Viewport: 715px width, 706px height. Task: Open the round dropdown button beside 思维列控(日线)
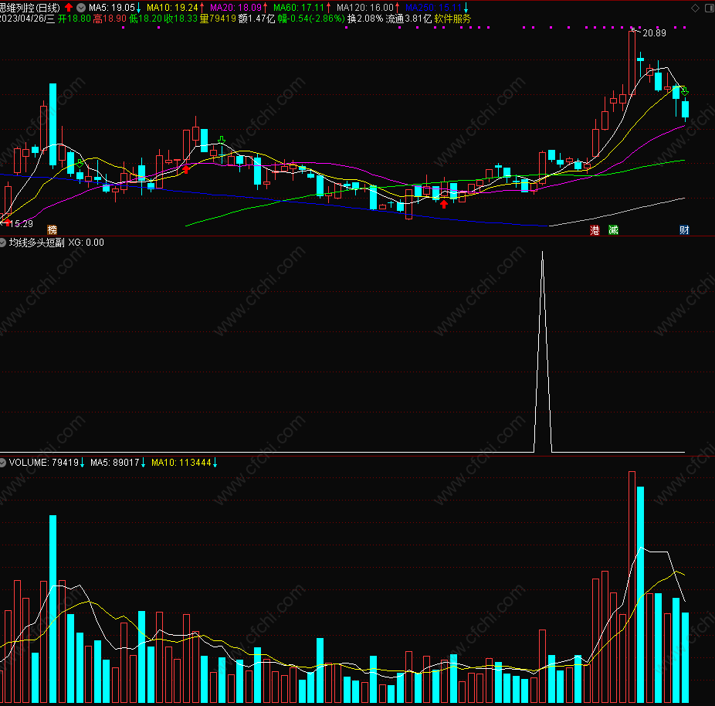(x=81, y=7)
